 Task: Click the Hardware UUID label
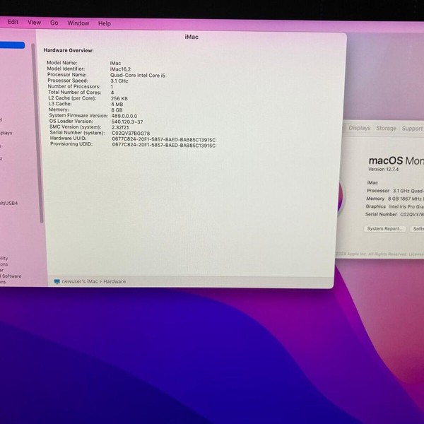[x=68, y=139]
